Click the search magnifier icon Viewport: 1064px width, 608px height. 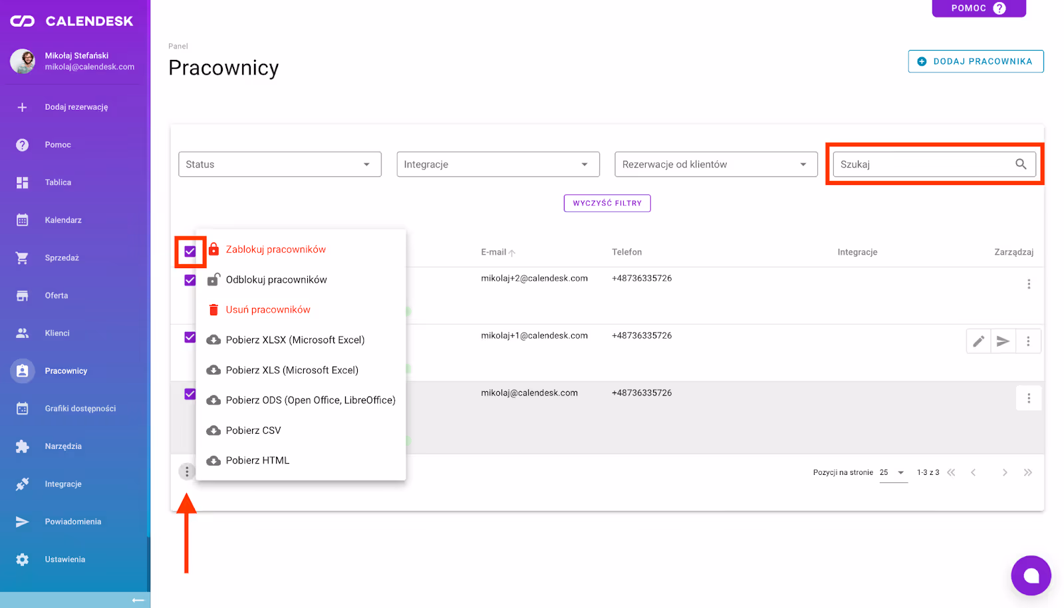tap(1021, 164)
